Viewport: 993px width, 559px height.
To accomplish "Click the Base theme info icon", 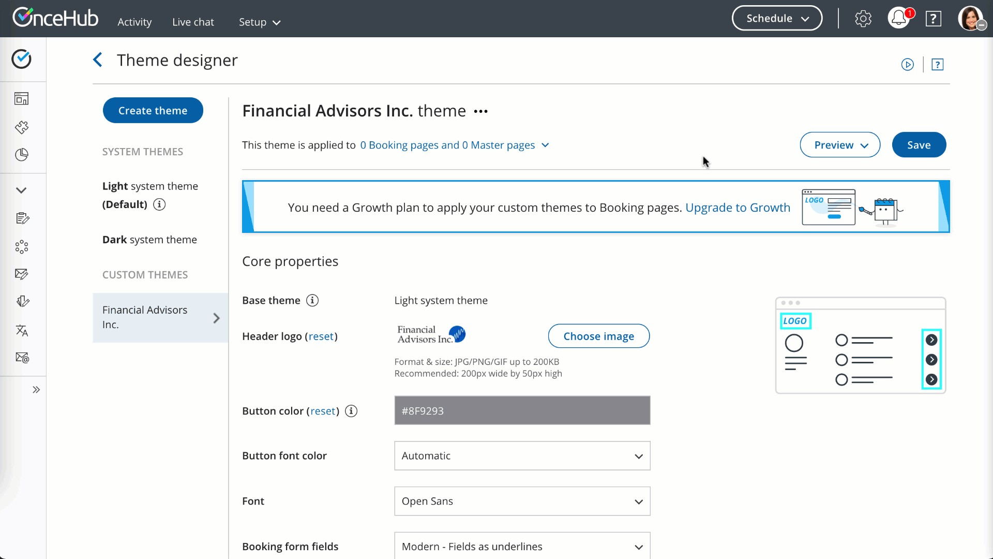I will pyautogui.click(x=312, y=300).
